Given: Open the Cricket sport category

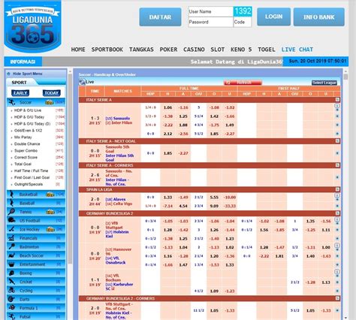Looking at the screenshot, I should pos(36,282).
